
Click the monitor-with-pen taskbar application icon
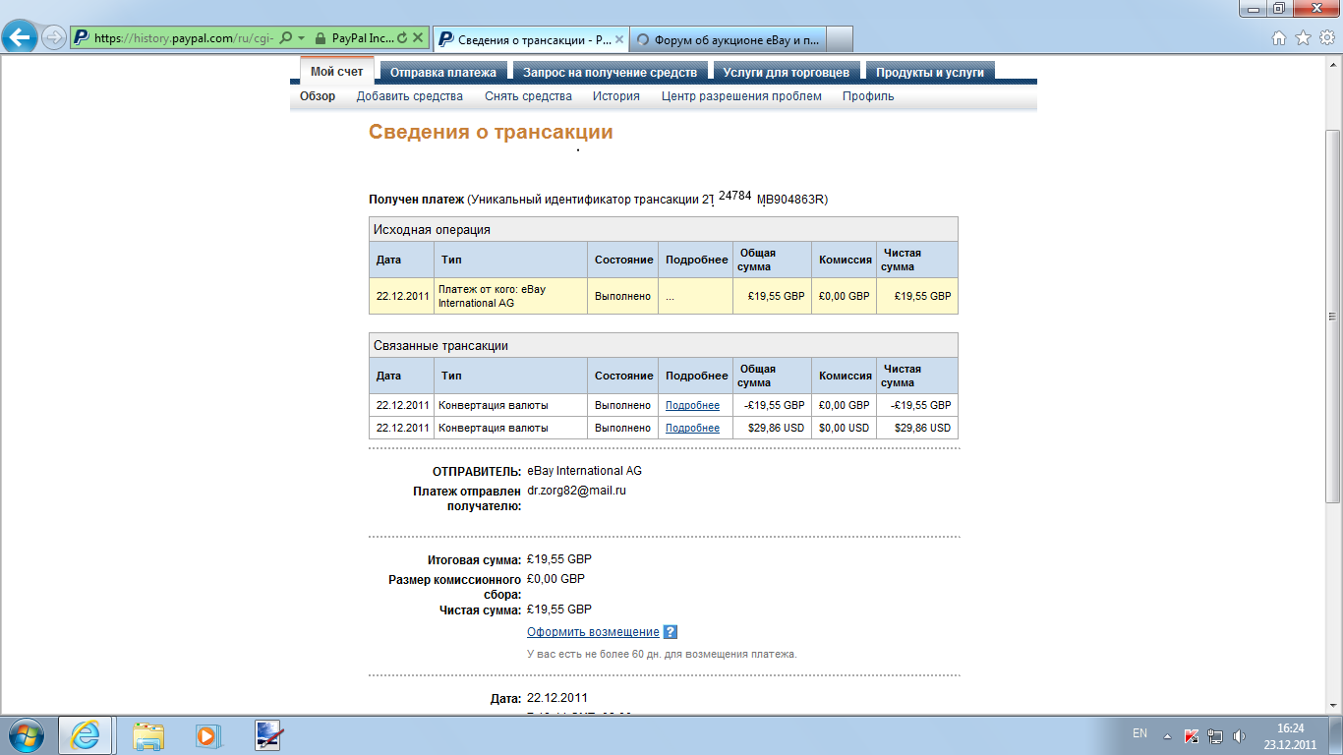[268, 735]
